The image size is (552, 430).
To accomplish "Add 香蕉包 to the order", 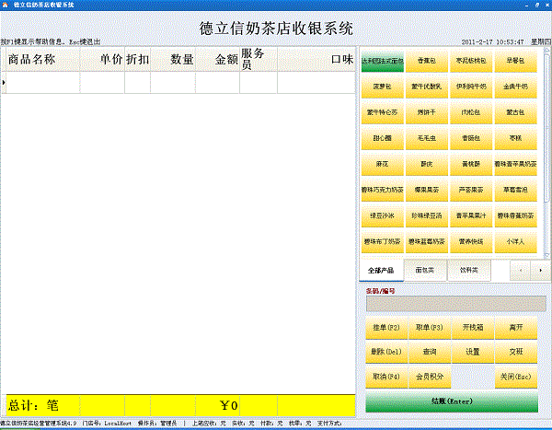I will pos(427,61).
